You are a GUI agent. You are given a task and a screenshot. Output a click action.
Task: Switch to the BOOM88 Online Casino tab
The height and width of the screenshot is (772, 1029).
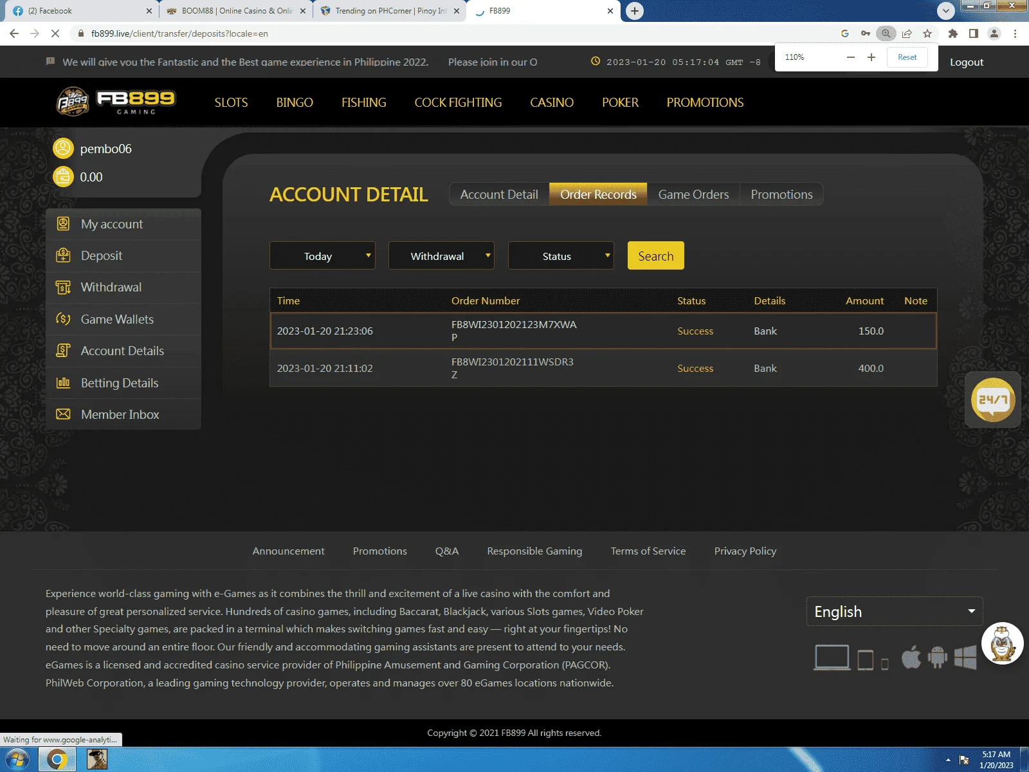(x=235, y=11)
